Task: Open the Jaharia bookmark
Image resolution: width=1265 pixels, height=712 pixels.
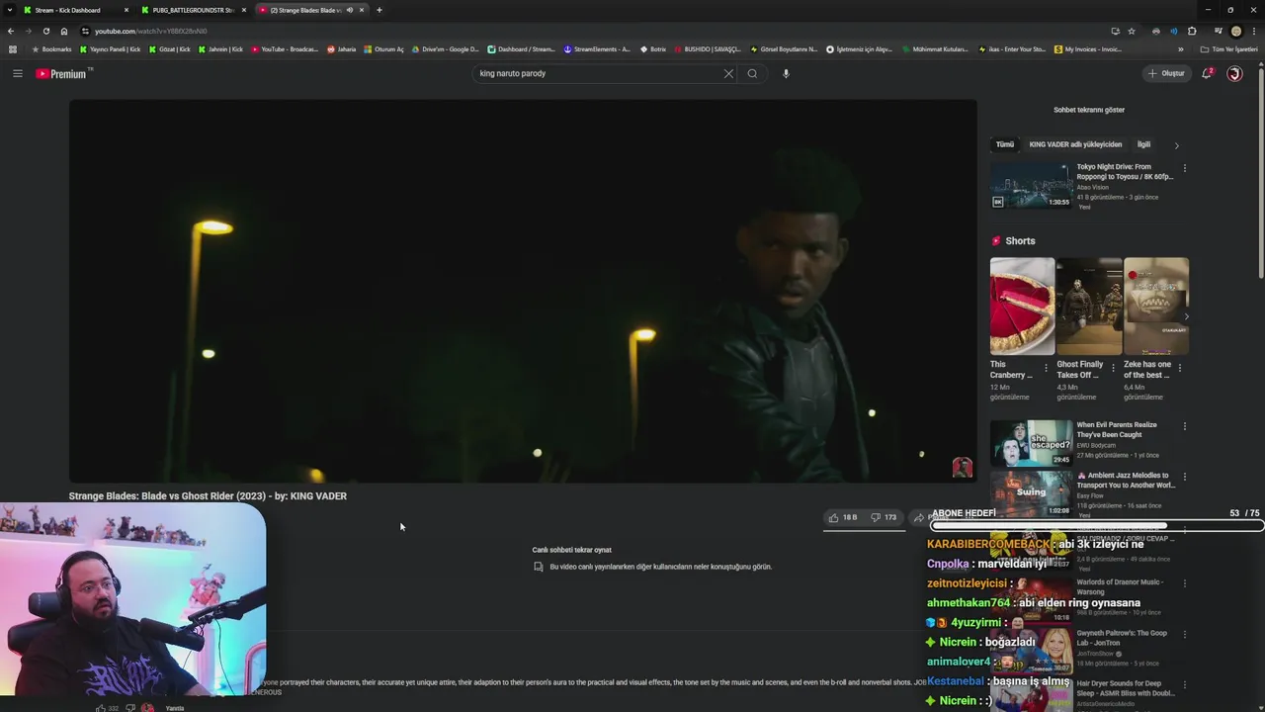Action: [x=341, y=49]
